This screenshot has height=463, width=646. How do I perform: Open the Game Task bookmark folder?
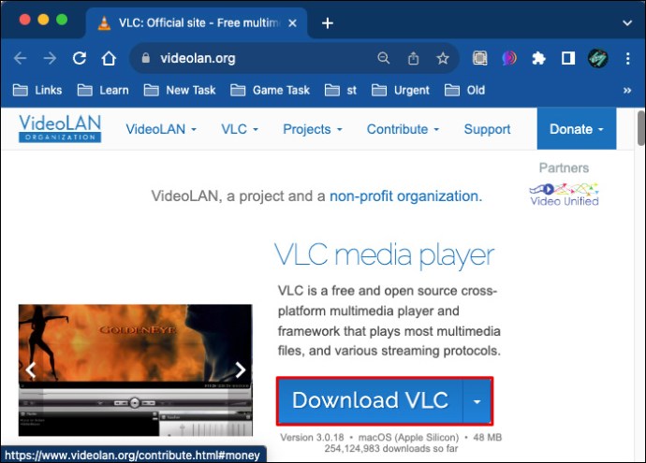coord(270,90)
